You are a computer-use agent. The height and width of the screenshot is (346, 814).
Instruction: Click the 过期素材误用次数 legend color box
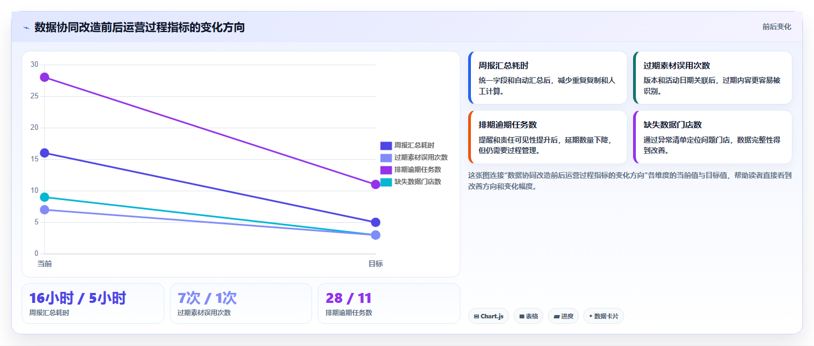coord(386,158)
